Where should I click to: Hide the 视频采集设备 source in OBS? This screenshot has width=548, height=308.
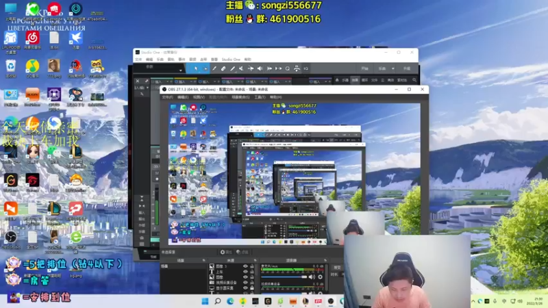(245, 283)
